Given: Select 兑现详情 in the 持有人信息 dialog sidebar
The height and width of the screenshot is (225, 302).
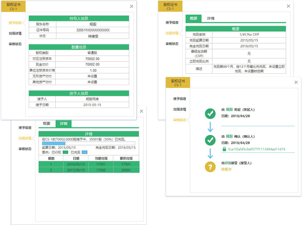Looking at the screenshot, I should pyautogui.click(x=15, y=33).
